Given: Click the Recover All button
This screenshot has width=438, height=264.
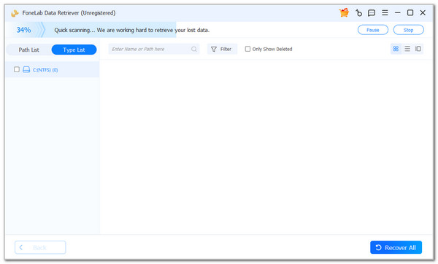Looking at the screenshot, I should tap(396, 247).
